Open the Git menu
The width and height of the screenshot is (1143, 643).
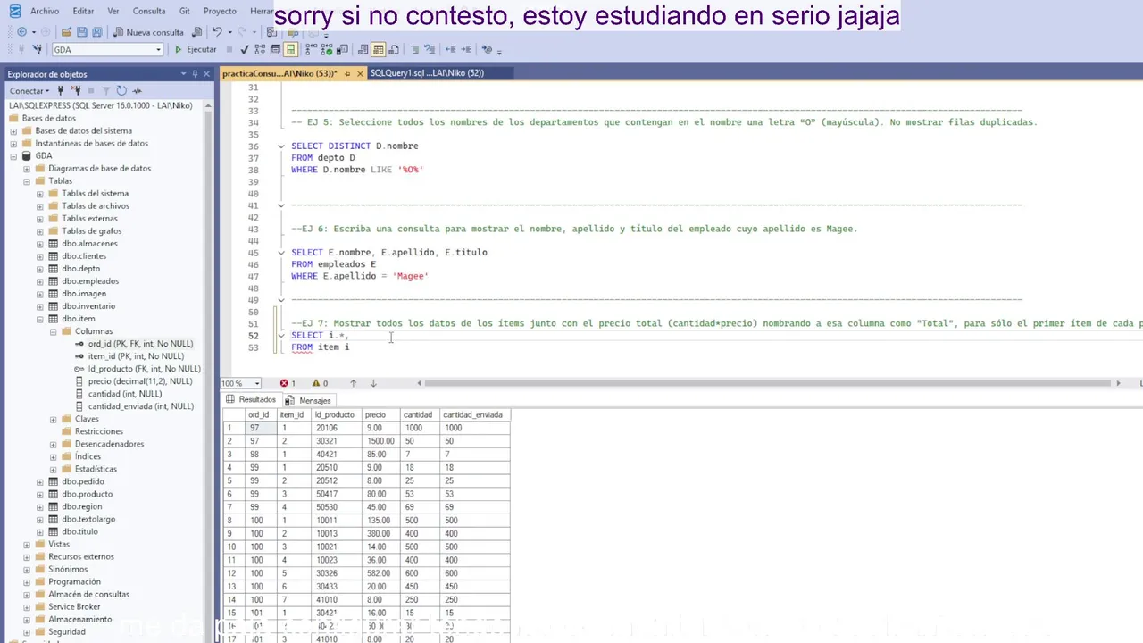[x=184, y=11]
